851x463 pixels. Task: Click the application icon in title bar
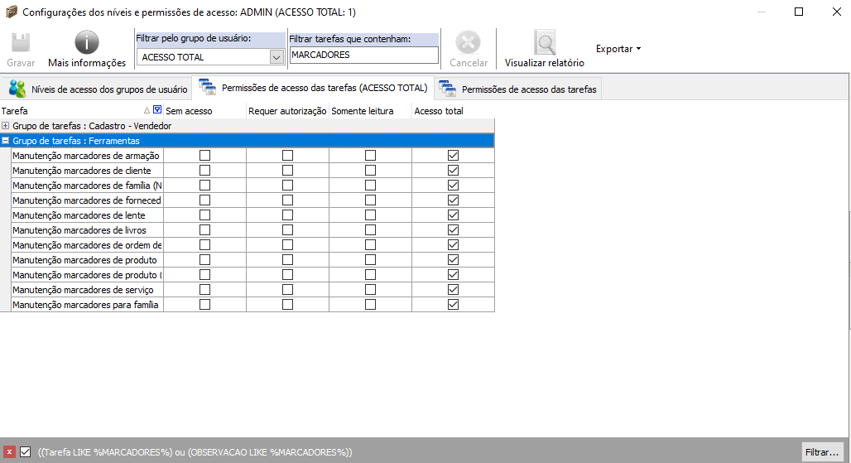[x=11, y=12]
